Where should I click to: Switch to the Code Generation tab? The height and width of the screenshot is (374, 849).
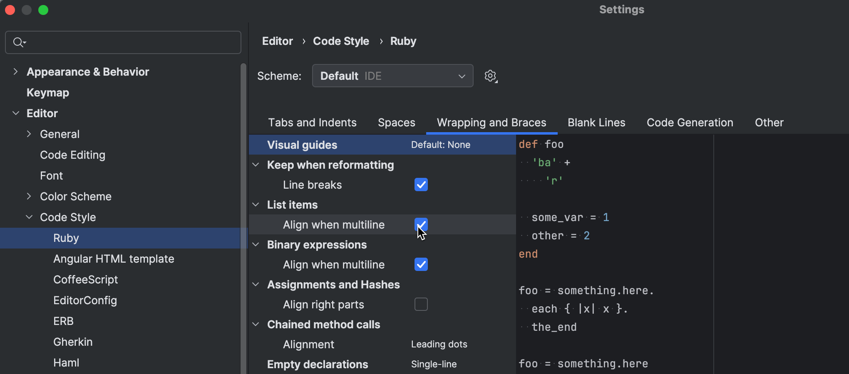click(690, 123)
